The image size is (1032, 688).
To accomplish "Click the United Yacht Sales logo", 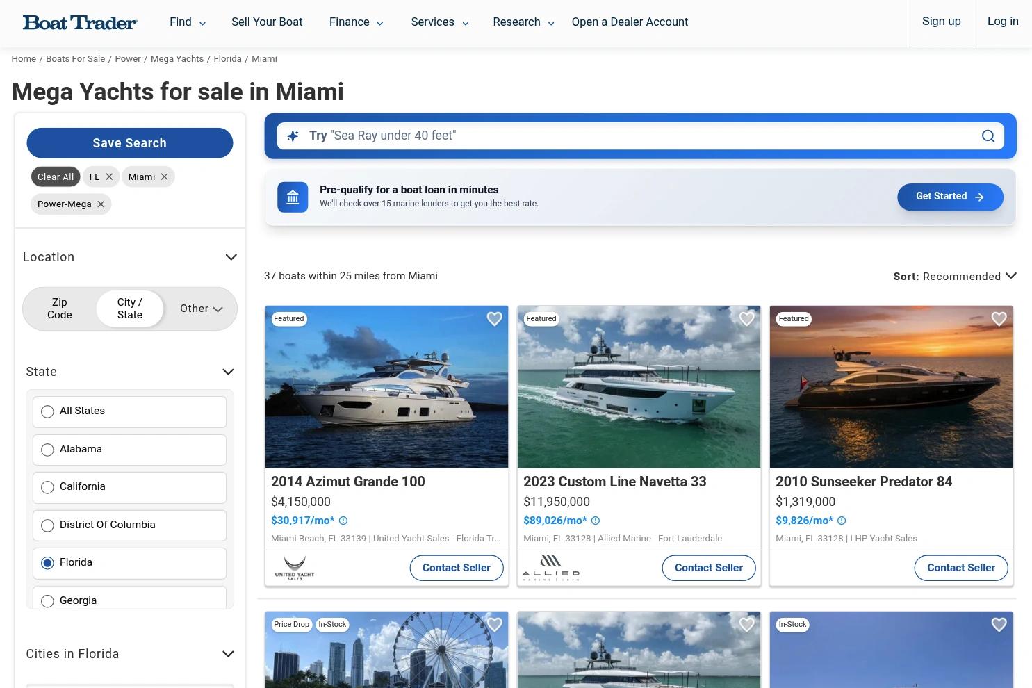I will (x=295, y=568).
